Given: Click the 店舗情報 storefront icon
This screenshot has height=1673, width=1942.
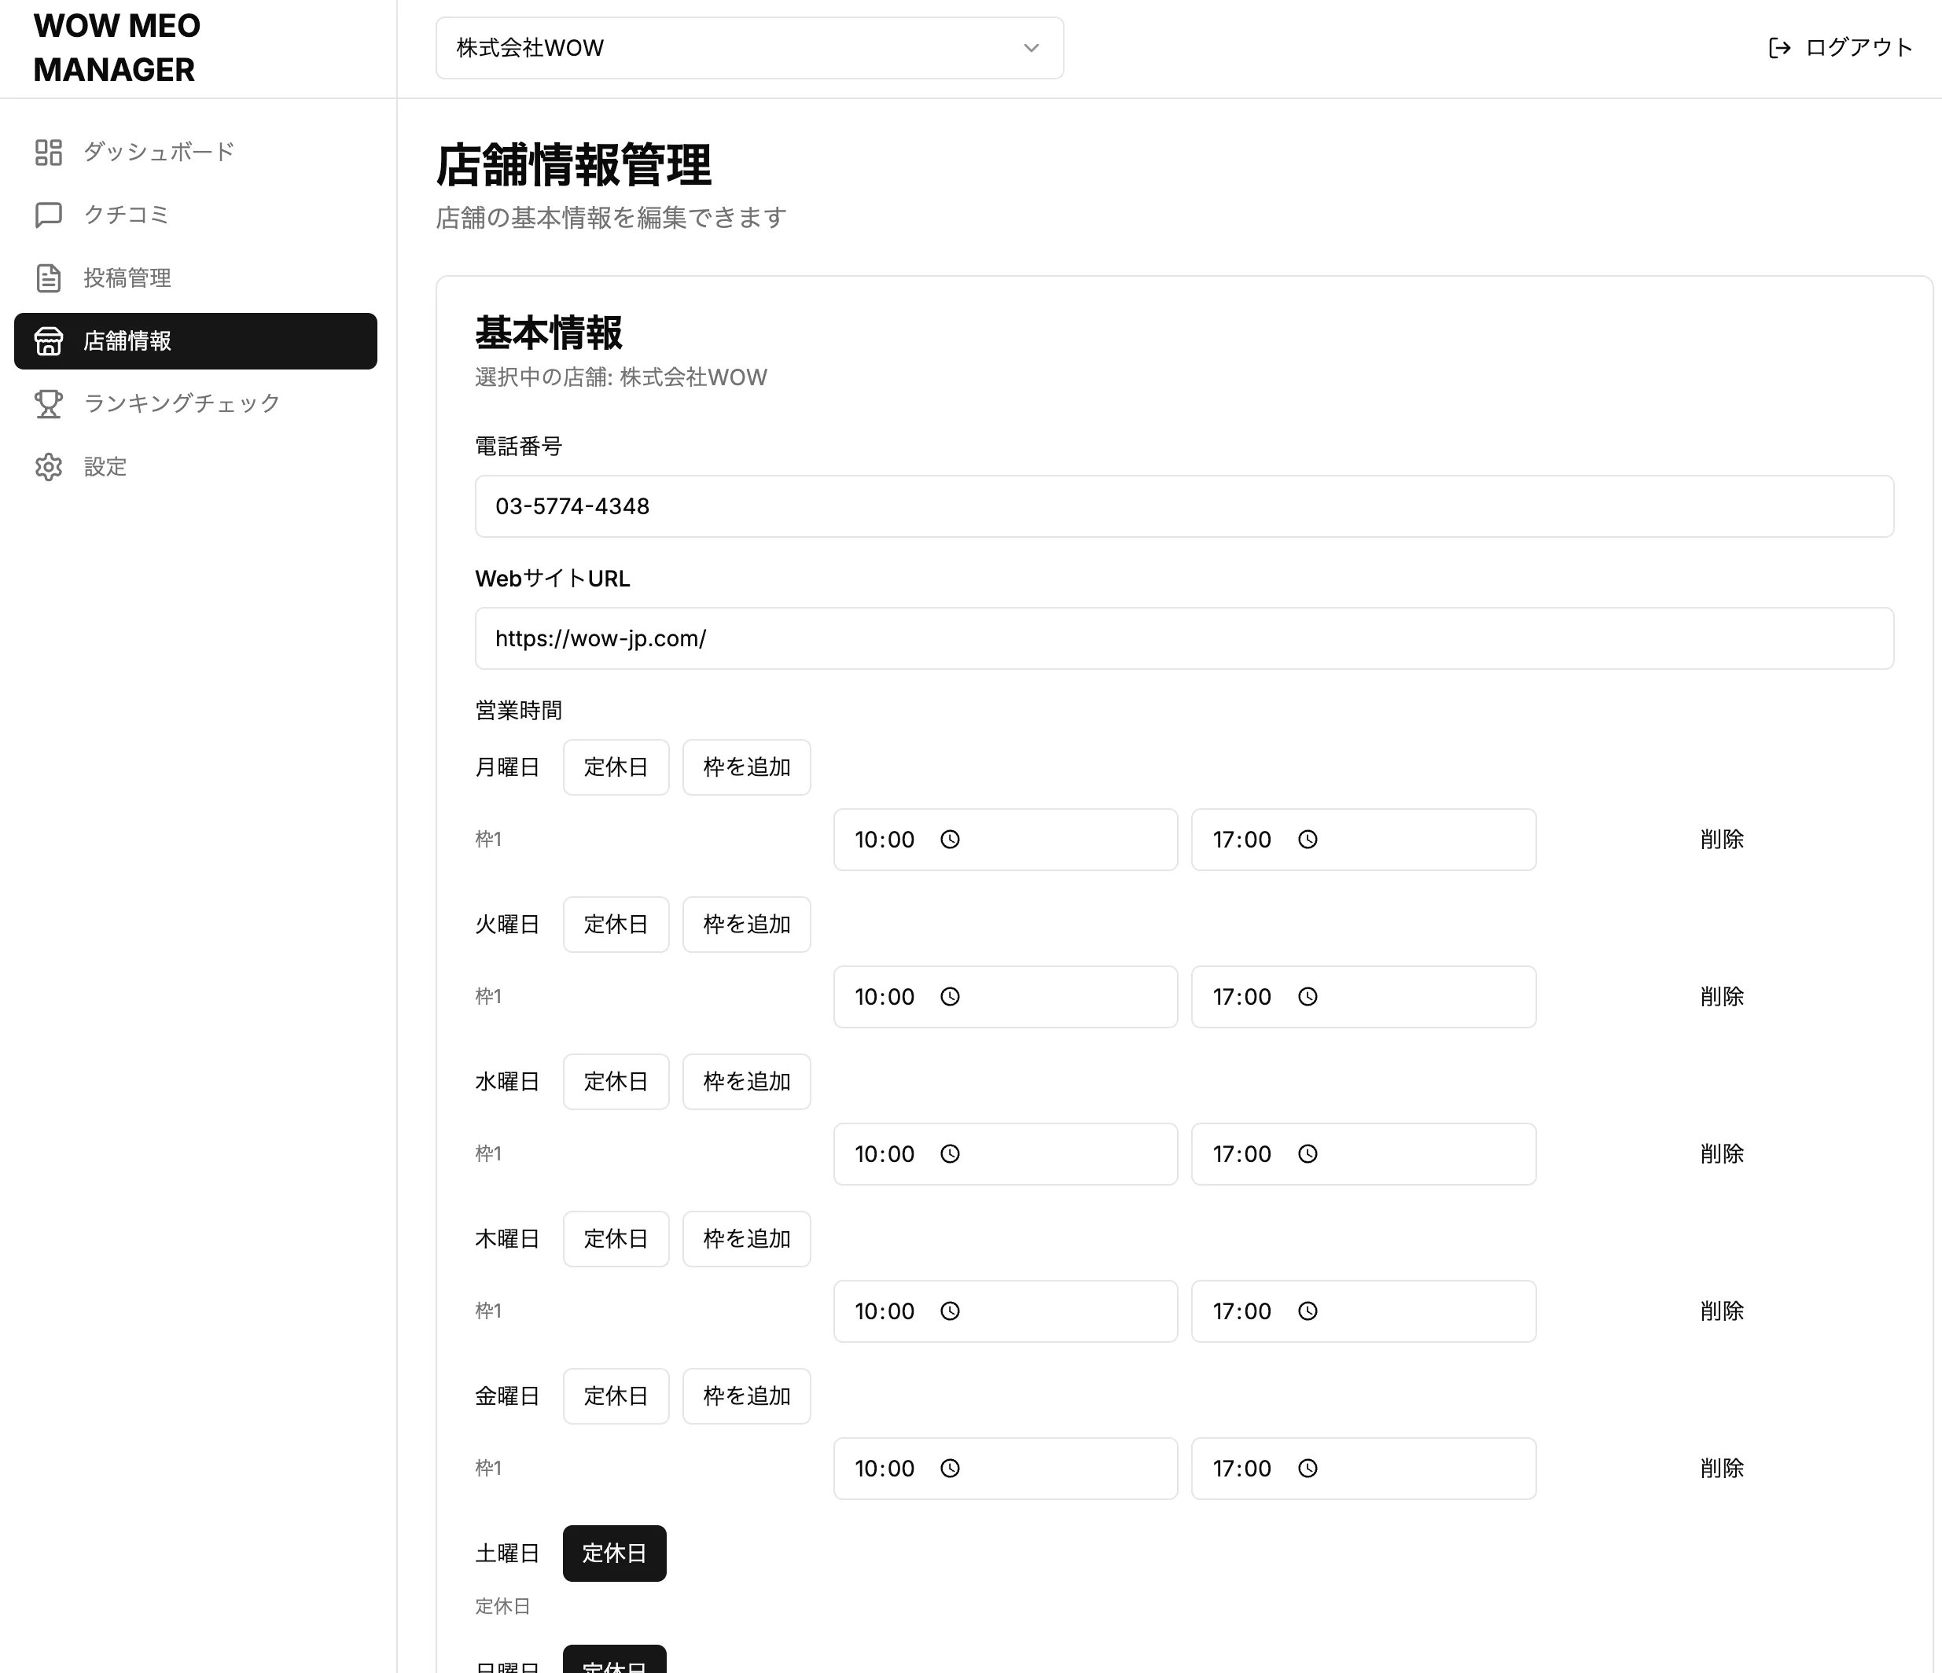Looking at the screenshot, I should tap(49, 341).
